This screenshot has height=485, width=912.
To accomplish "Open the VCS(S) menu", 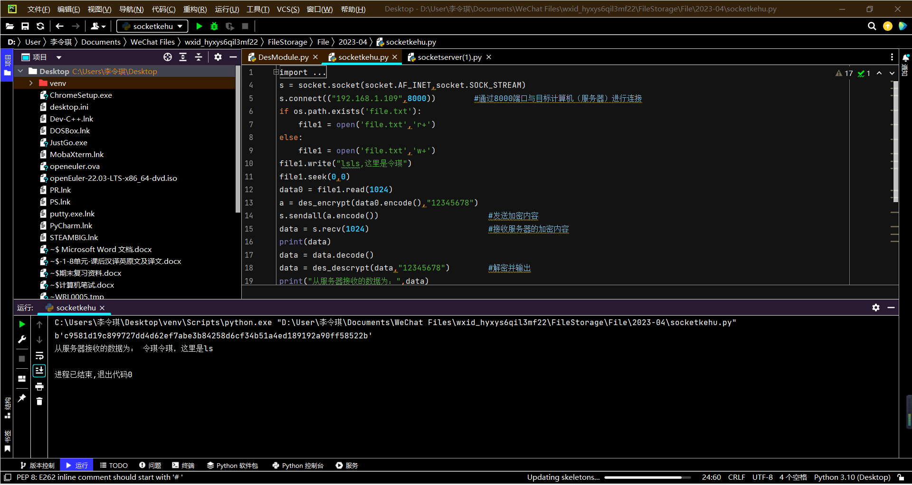I will (288, 9).
